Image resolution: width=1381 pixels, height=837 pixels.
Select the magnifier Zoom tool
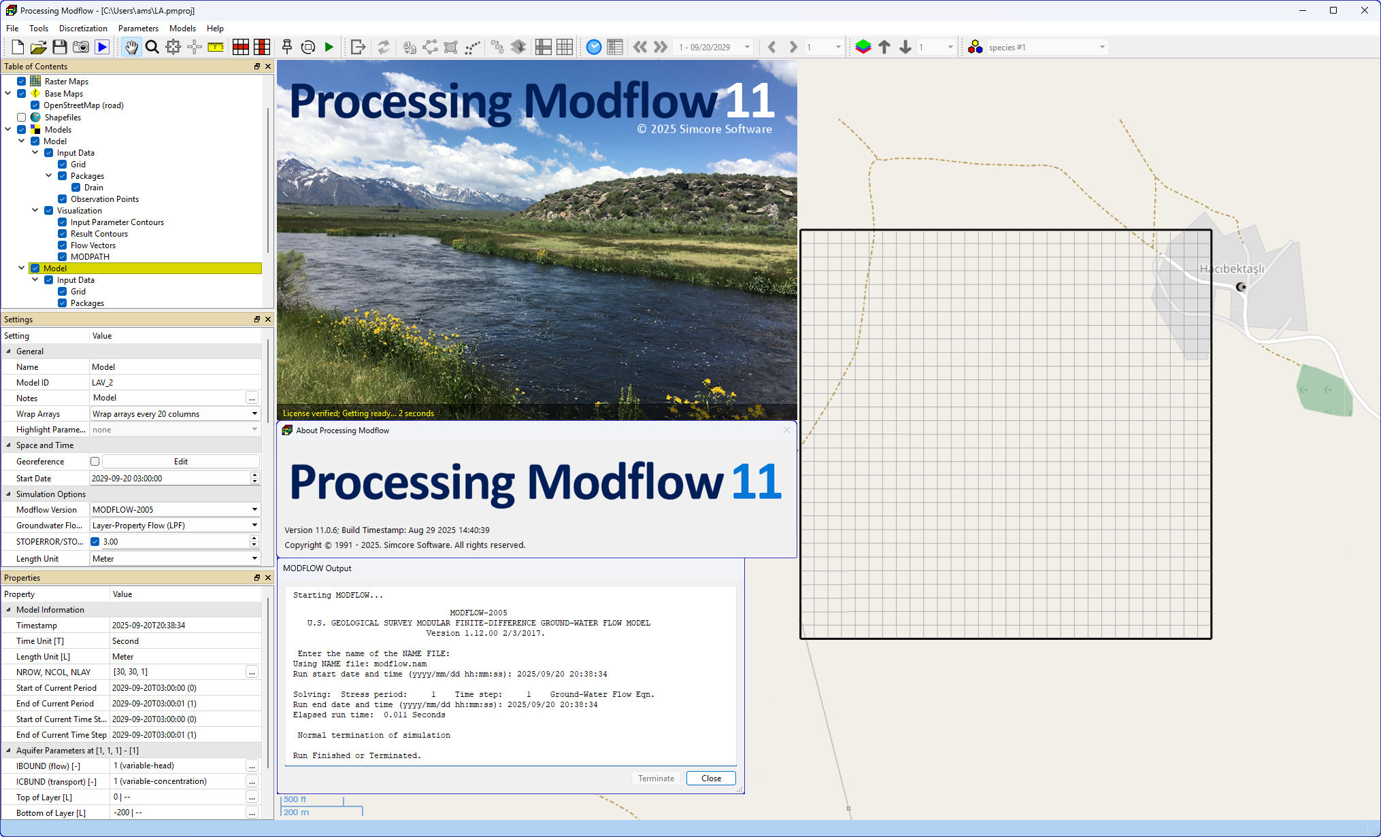[x=152, y=47]
